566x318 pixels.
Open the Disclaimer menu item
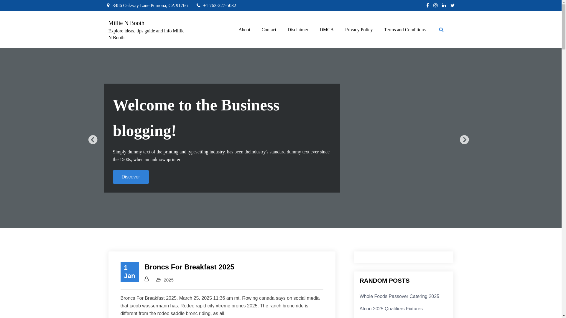pos(298,30)
